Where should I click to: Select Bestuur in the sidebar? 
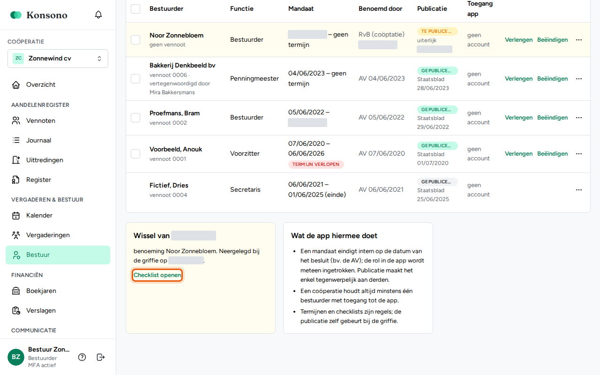(x=58, y=255)
